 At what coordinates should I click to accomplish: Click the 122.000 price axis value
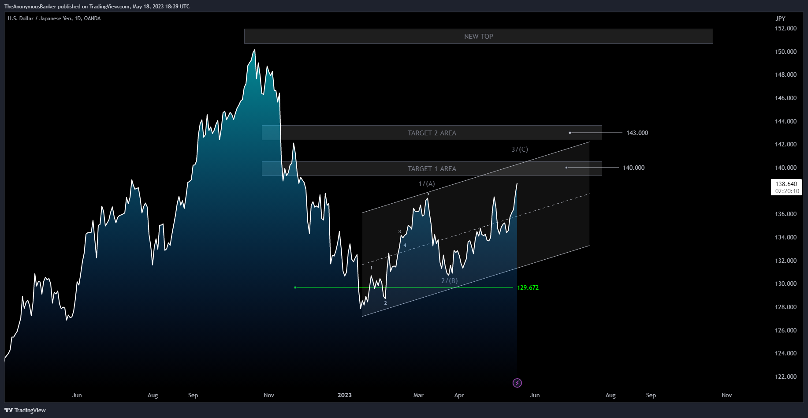(x=786, y=377)
